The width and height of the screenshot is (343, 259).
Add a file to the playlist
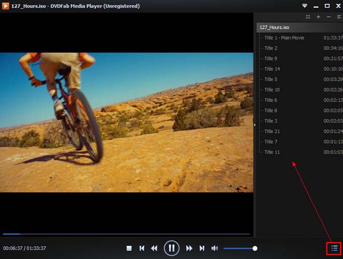(x=318, y=17)
